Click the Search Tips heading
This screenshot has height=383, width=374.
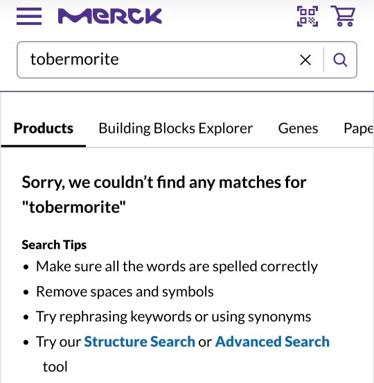(54, 245)
